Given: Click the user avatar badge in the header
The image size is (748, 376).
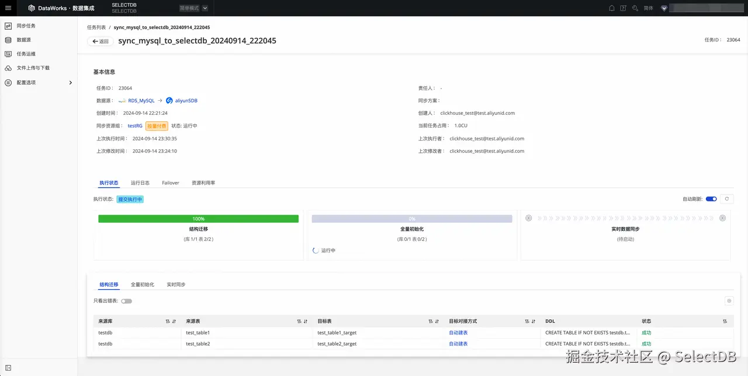Looking at the screenshot, I should pos(664,8).
